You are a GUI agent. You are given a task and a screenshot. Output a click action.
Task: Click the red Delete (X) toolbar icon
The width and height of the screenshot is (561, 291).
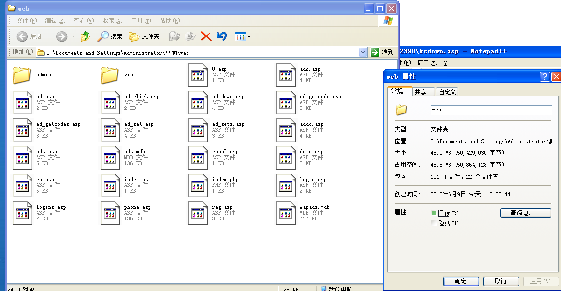coord(207,36)
